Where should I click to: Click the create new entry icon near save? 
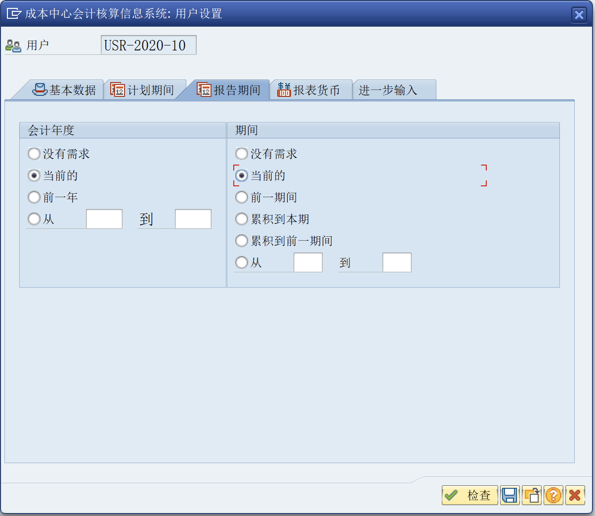532,495
